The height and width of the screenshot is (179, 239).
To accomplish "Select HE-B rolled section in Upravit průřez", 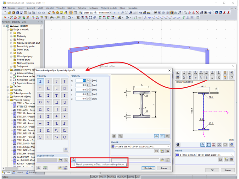I will (x=195, y=73).
